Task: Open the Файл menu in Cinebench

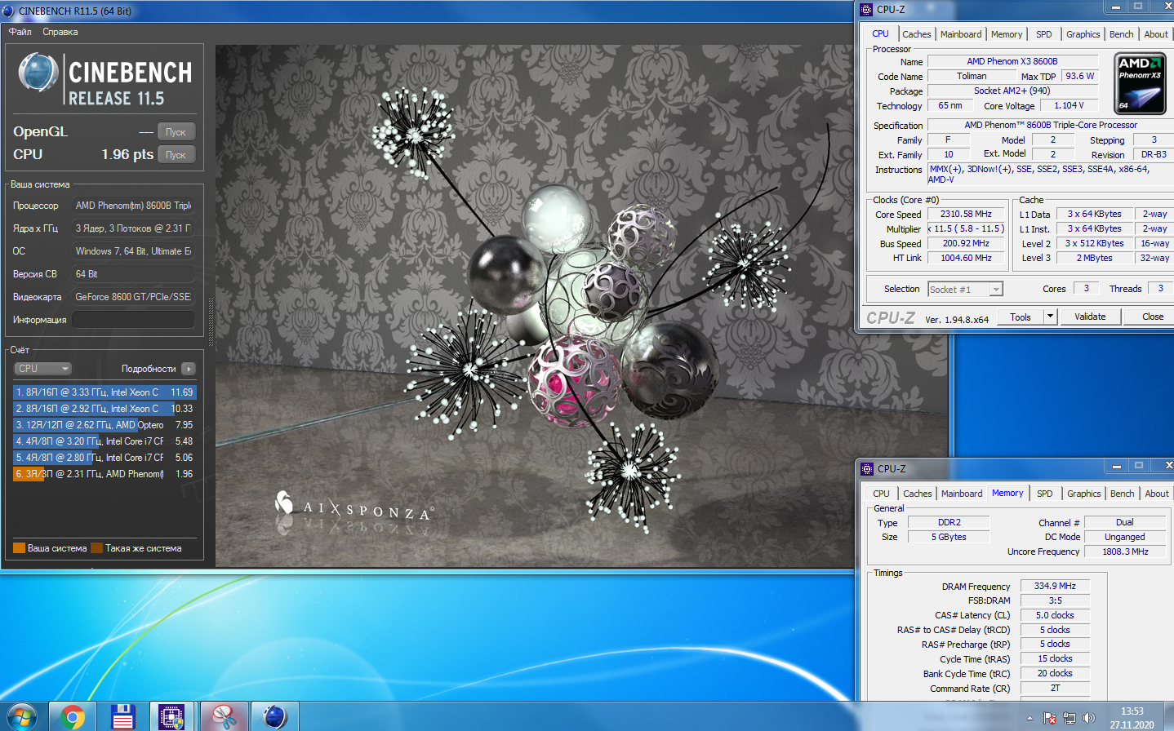Action: tap(20, 32)
